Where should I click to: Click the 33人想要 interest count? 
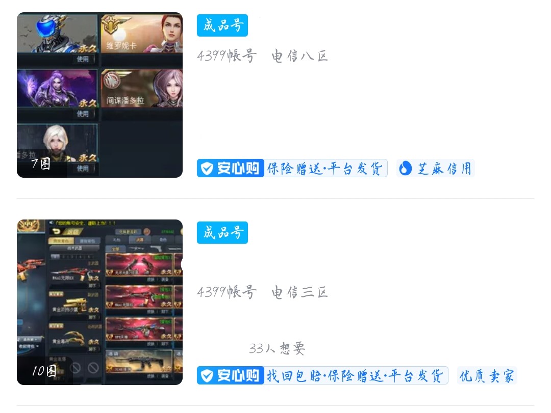(277, 348)
